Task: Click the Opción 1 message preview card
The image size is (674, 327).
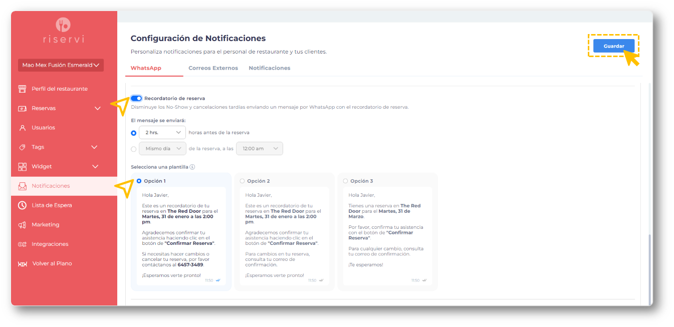Action: (181, 236)
